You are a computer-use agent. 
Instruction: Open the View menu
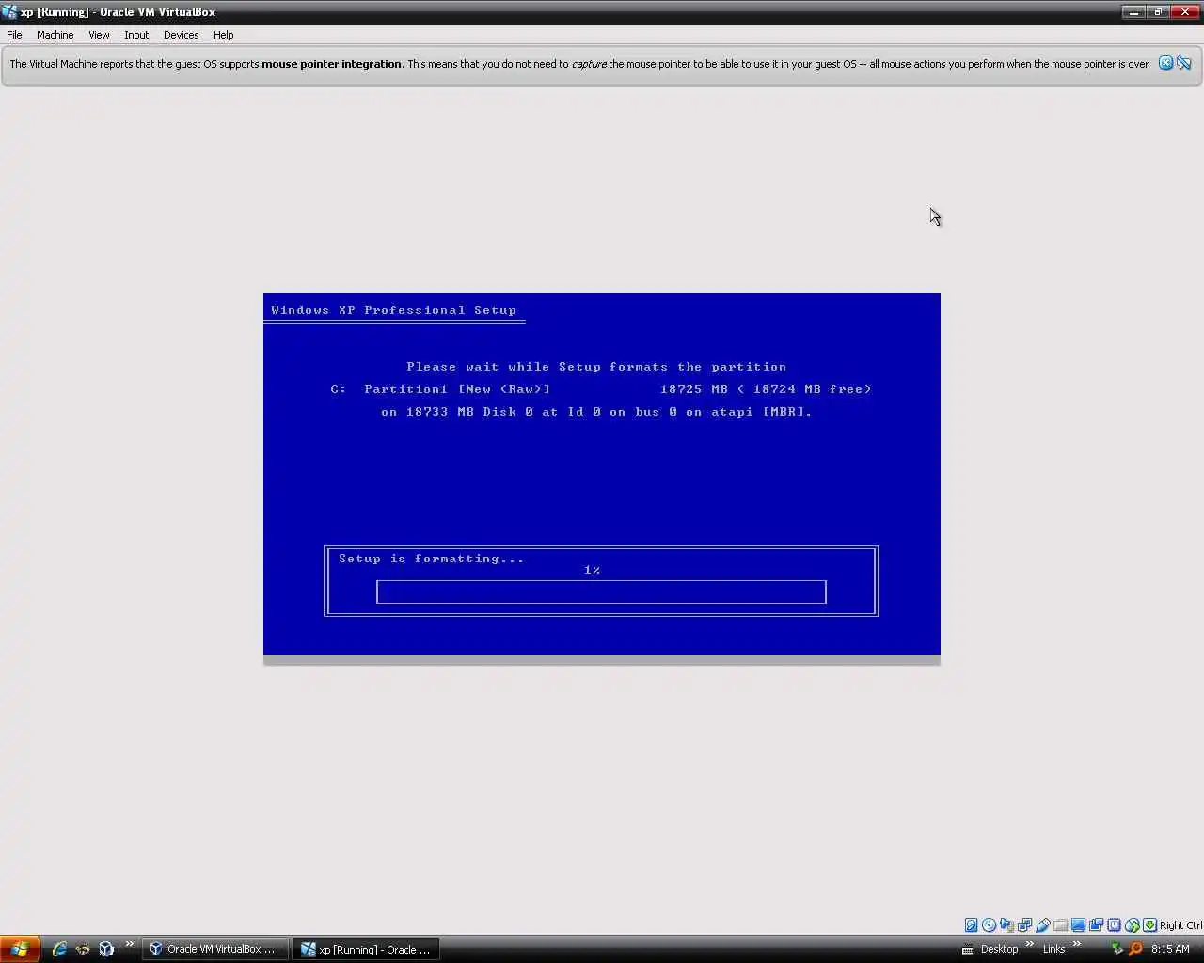pyautogui.click(x=99, y=35)
